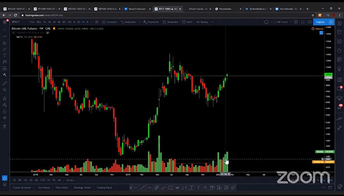Select the 3D timeframe

click(78, 22)
